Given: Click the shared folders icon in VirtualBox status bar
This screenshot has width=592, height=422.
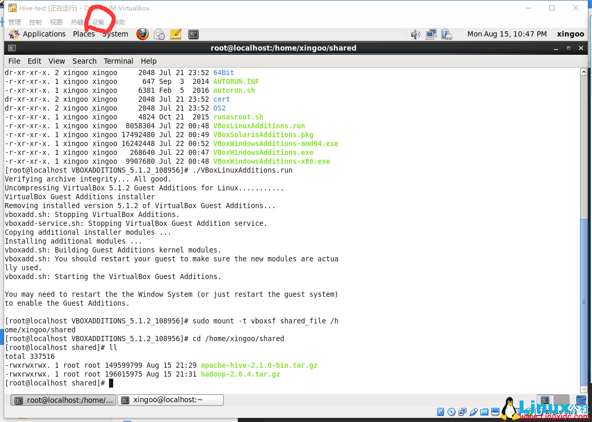Looking at the screenshot, I should pyautogui.click(x=485, y=412).
